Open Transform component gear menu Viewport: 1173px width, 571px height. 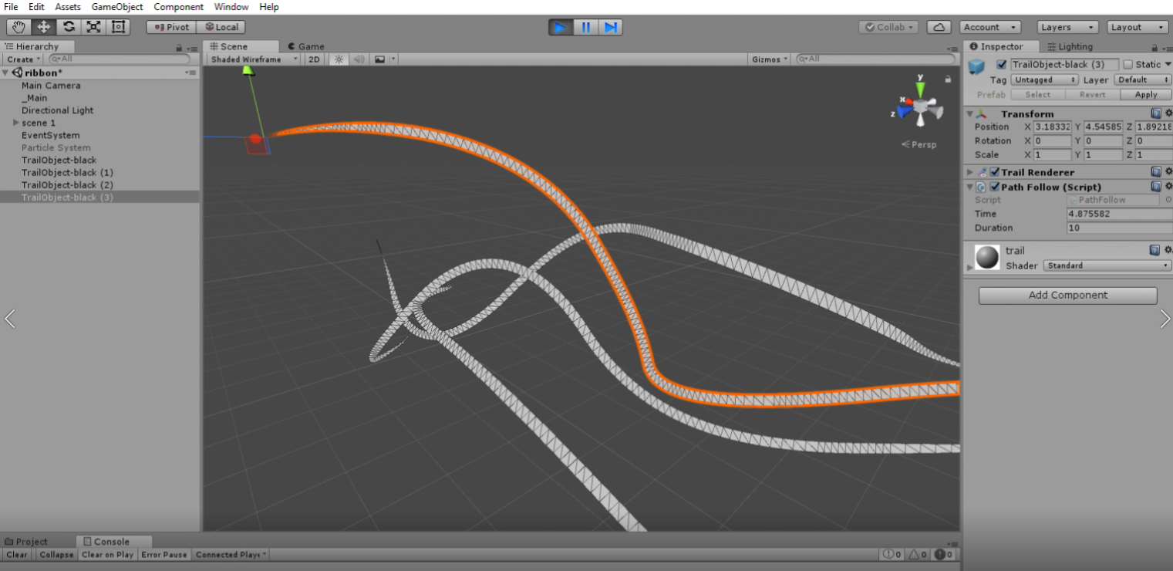pyautogui.click(x=1168, y=113)
